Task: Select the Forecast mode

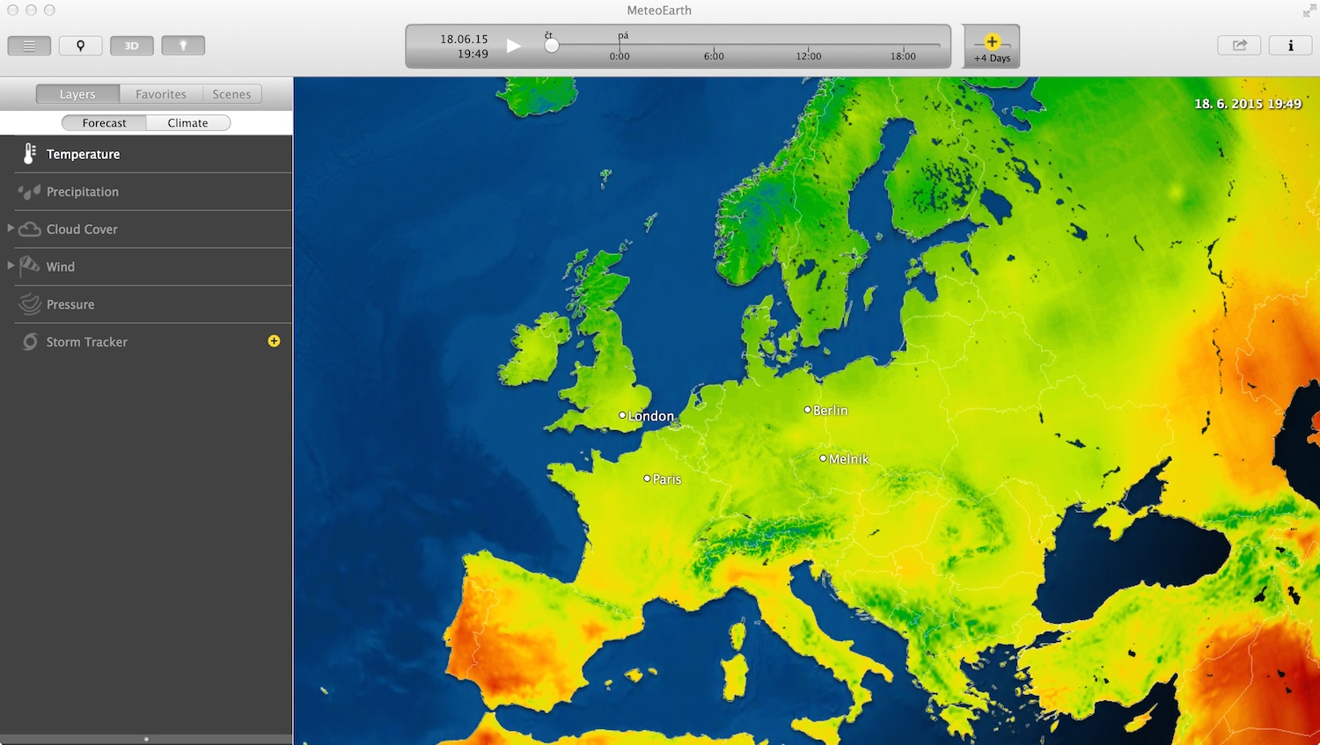Action: pyautogui.click(x=104, y=123)
